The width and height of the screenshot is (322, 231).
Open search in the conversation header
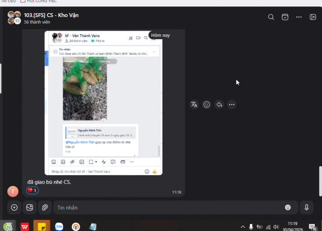271,17
